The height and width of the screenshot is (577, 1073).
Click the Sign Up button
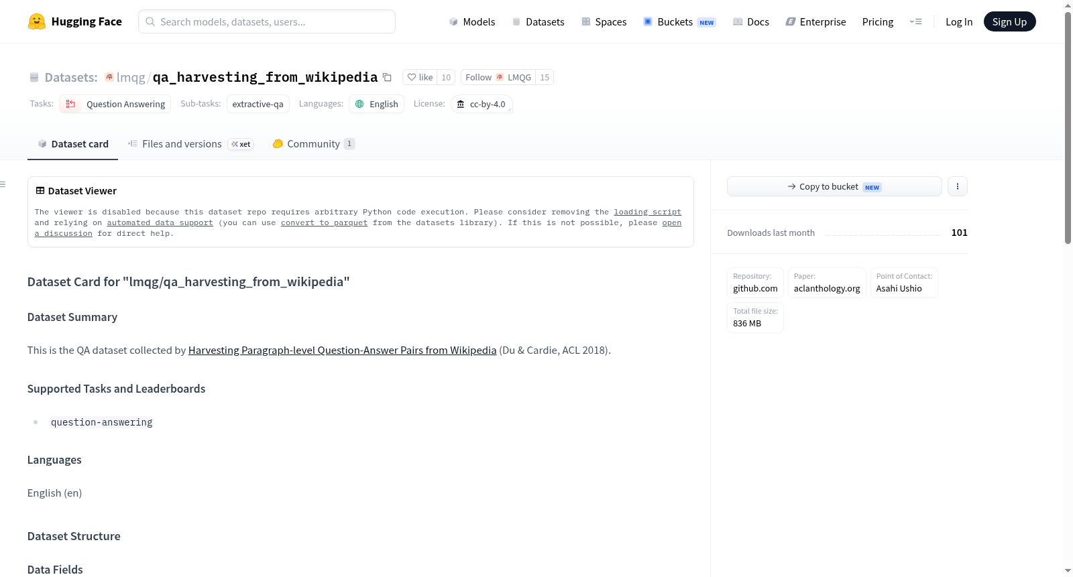(1009, 21)
